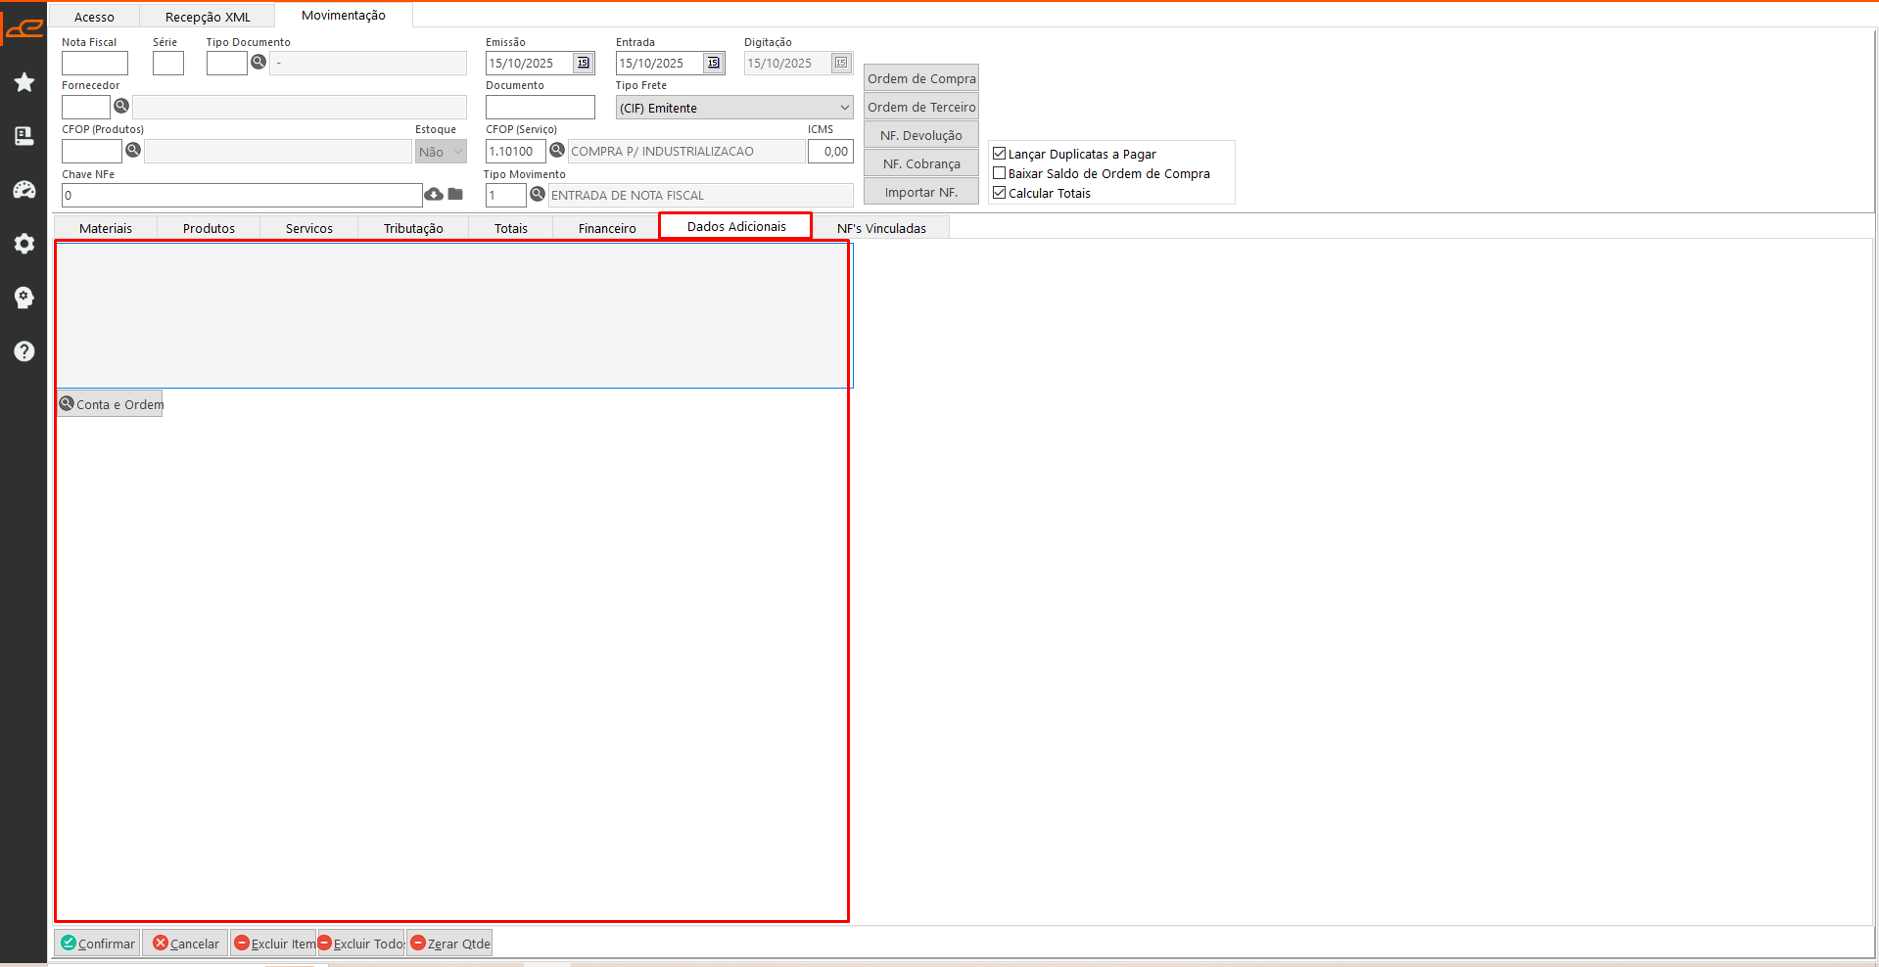Click the dashboard gauge sidebar icon
Viewport: 1879px width, 967px height.
[x=24, y=190]
